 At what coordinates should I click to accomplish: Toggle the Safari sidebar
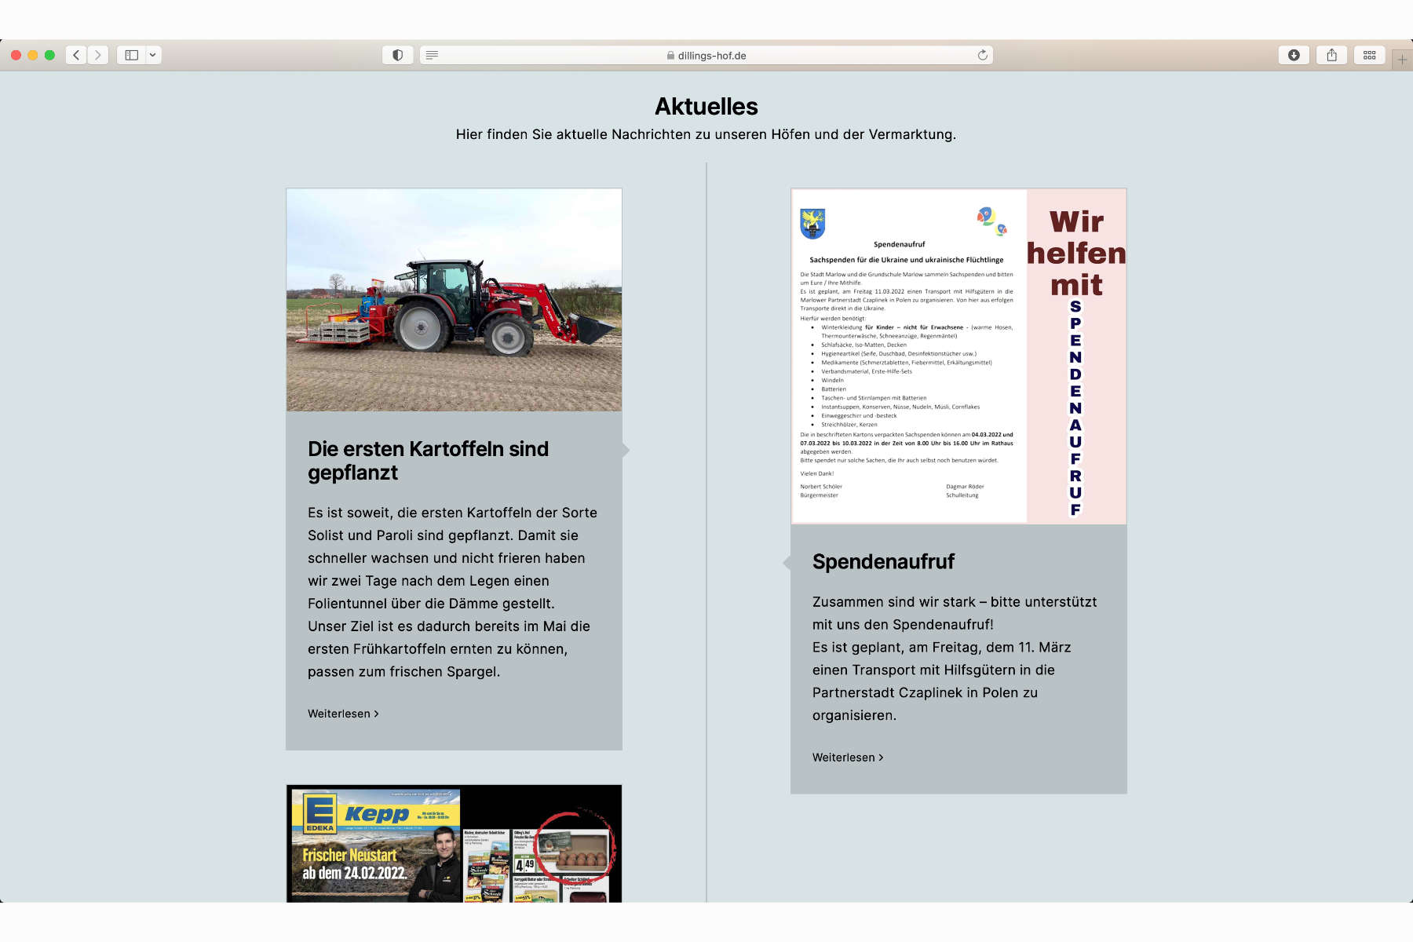pyautogui.click(x=131, y=55)
